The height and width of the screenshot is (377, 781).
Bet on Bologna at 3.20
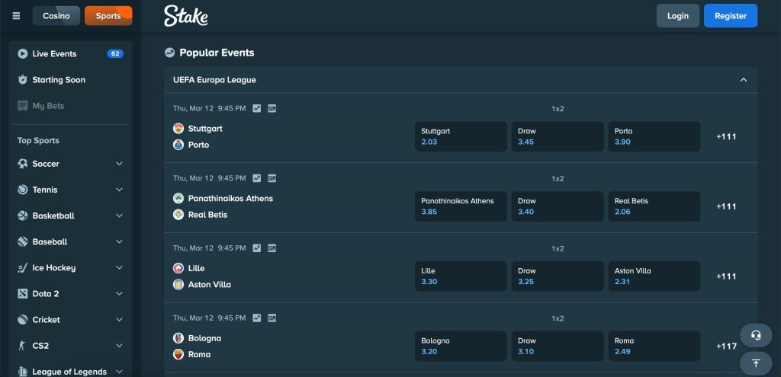(461, 347)
